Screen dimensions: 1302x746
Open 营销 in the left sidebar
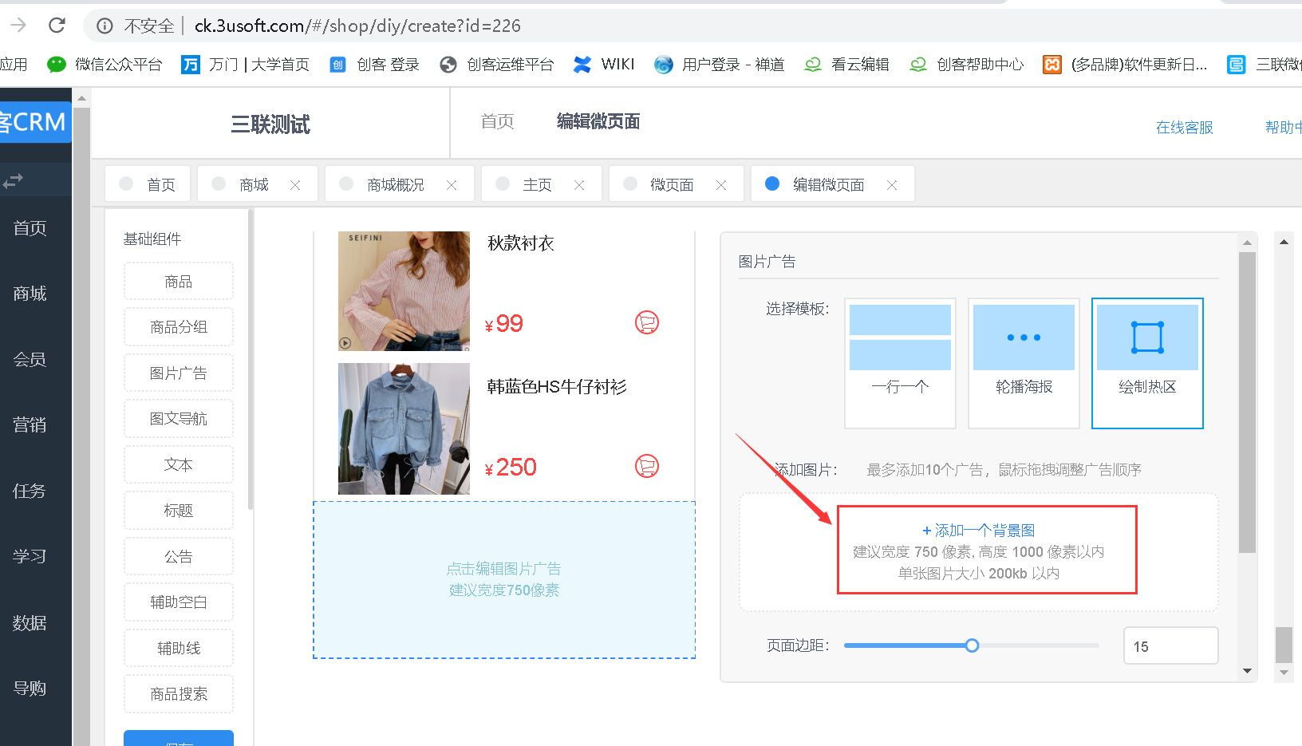pos(30,425)
